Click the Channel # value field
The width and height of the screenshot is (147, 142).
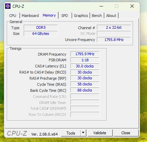tap(114, 27)
